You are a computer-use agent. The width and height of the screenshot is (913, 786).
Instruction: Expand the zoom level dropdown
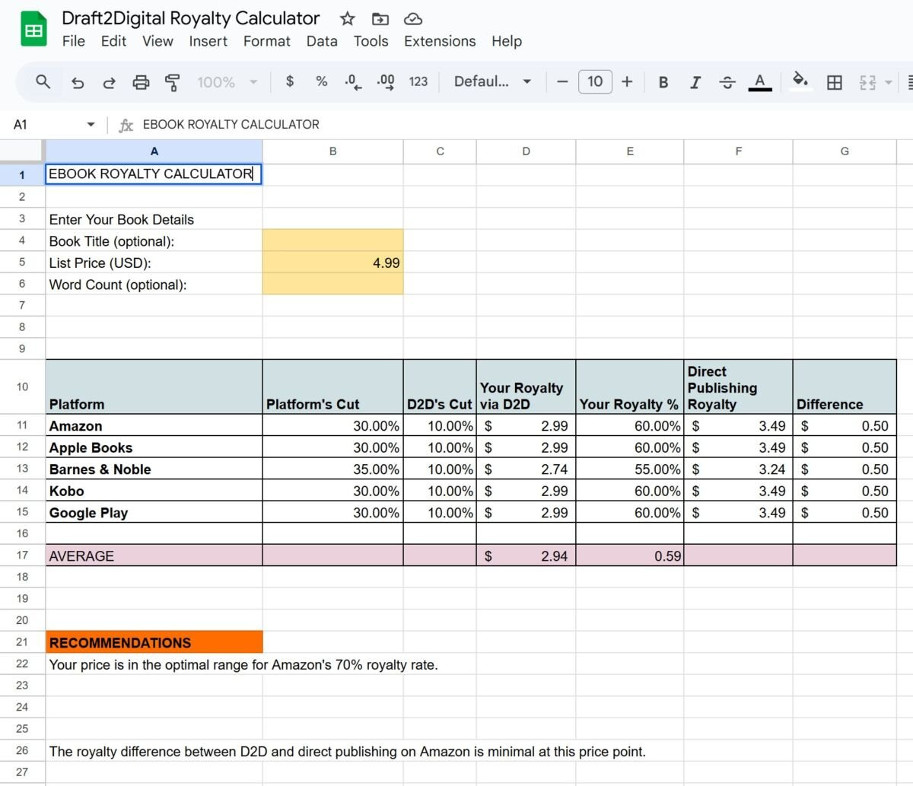253,81
